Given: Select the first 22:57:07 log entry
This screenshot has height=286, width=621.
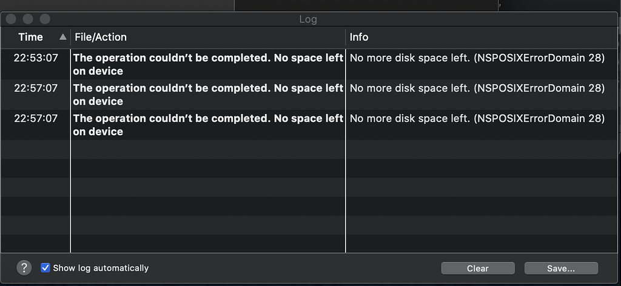Looking at the screenshot, I should pos(36,88).
